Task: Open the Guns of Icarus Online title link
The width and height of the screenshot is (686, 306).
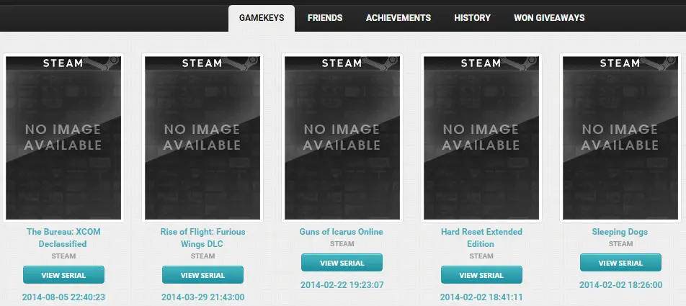Action: point(342,232)
